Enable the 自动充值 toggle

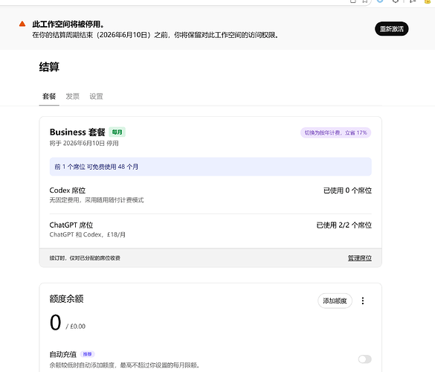coord(365,359)
